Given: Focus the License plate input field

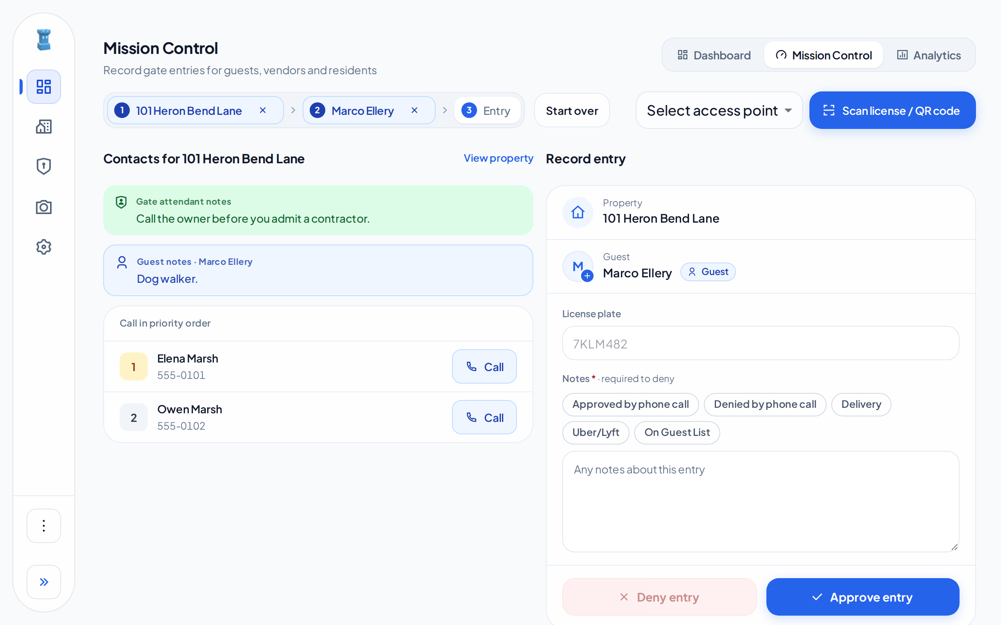Looking at the screenshot, I should pos(760,343).
